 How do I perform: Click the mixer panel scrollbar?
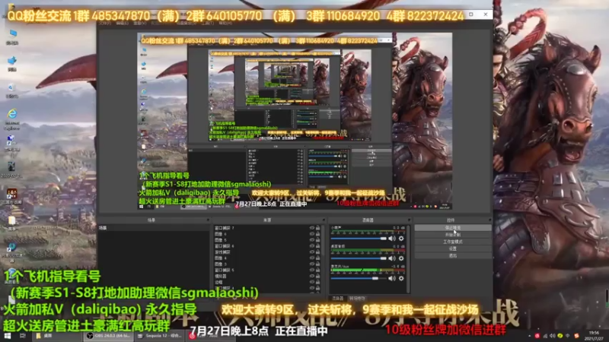[x=409, y=259]
